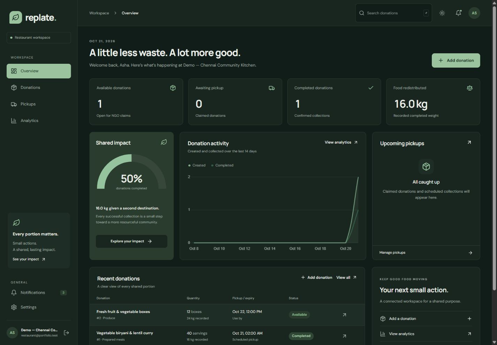Open the Vegetable biryani & lentil curry row arrow

344,336
